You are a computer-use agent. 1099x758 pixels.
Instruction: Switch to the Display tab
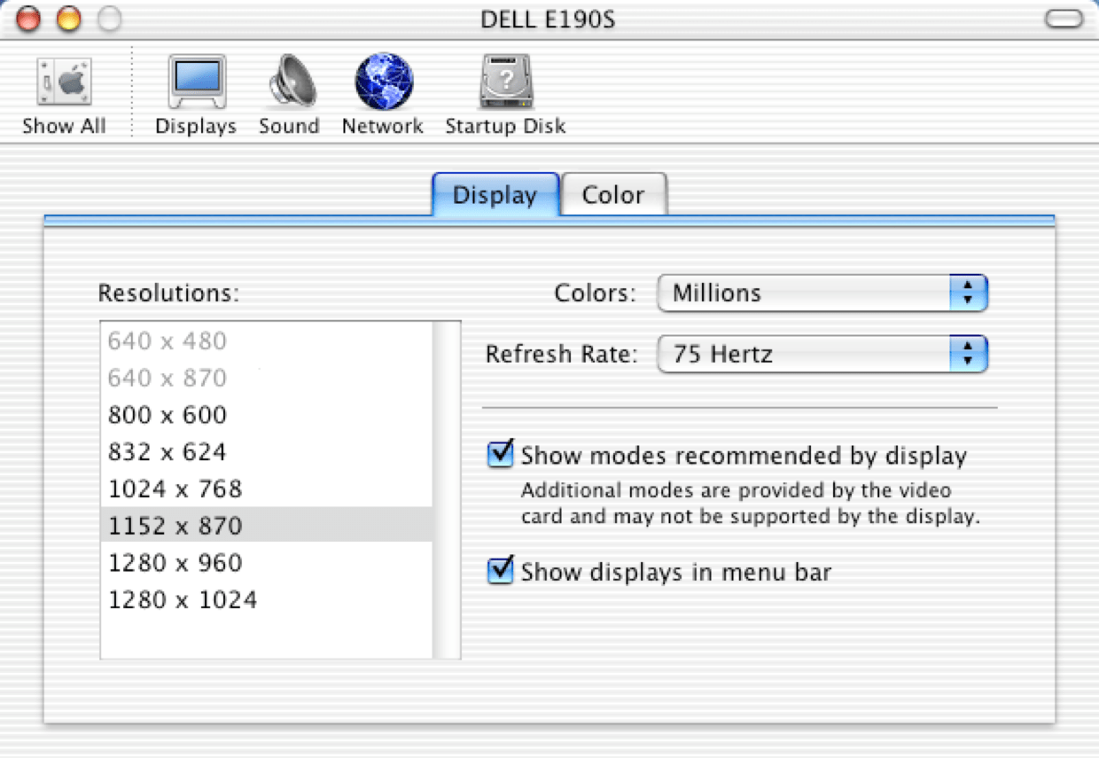pyautogui.click(x=495, y=194)
